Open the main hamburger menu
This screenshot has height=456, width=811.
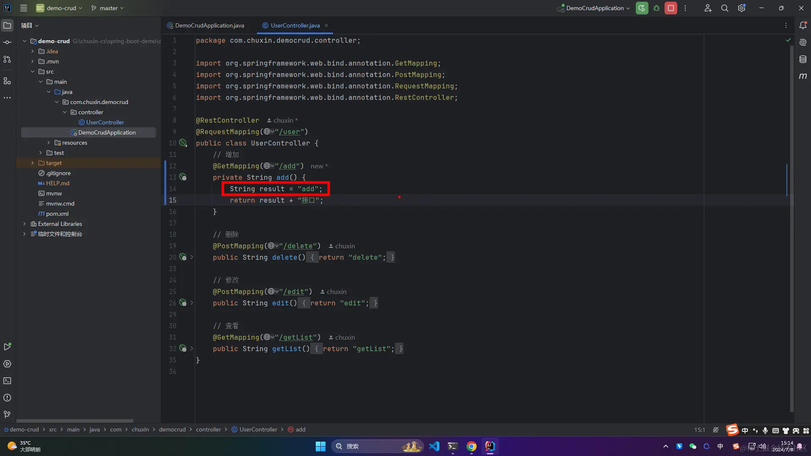point(24,8)
